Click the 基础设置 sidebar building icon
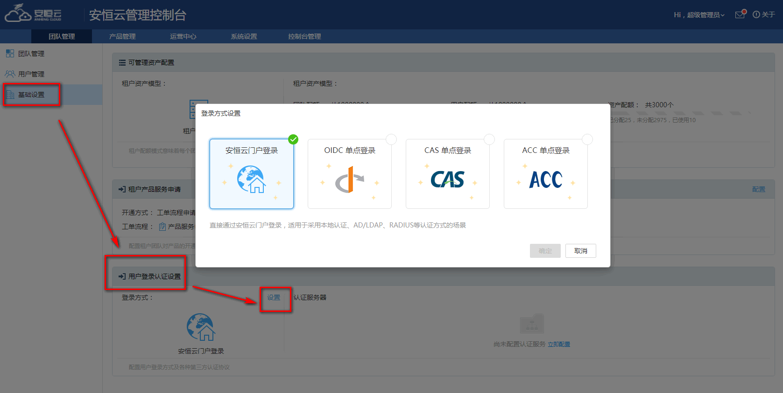This screenshot has width=783, height=393. click(10, 95)
